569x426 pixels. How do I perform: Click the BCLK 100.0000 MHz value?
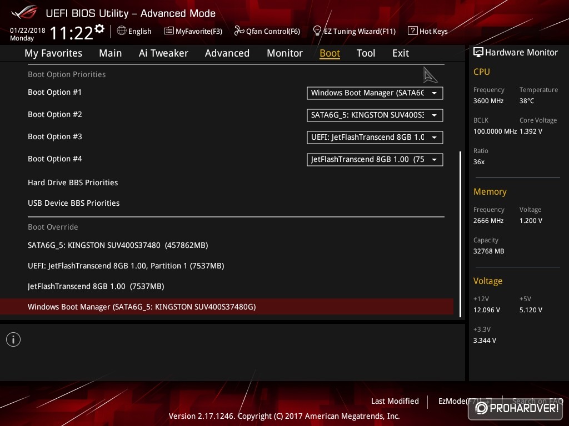click(x=495, y=131)
